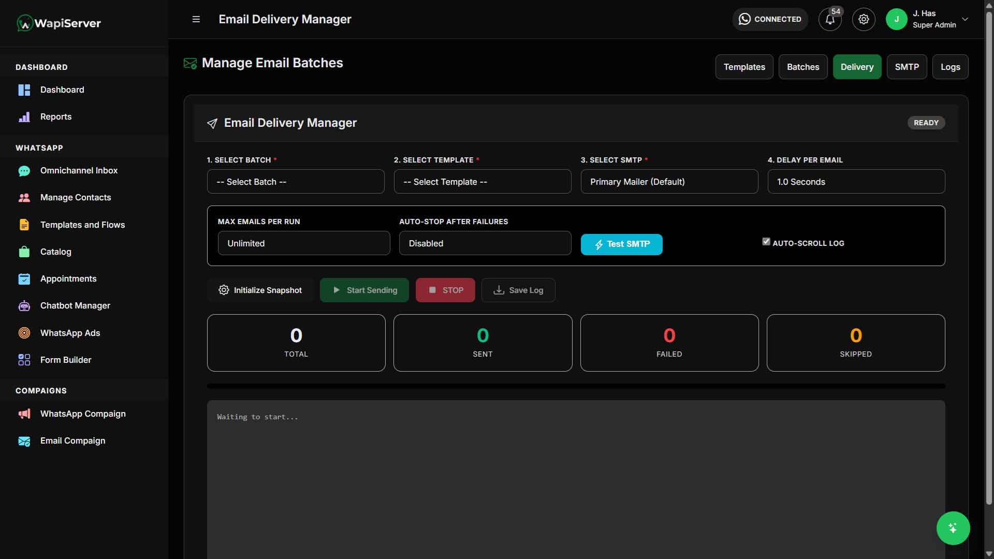Click the Save Log button
Image resolution: width=994 pixels, height=559 pixels.
pos(518,290)
